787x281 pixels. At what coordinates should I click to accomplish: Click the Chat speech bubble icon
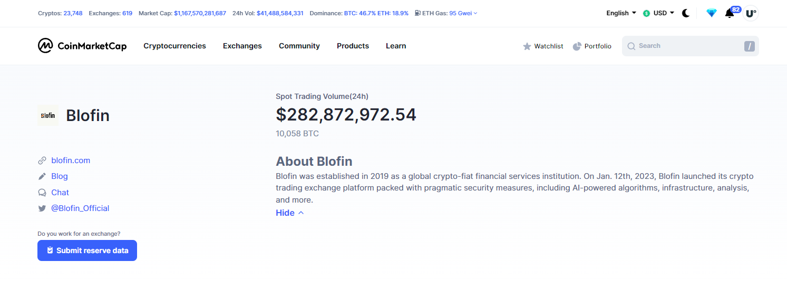[x=42, y=193]
